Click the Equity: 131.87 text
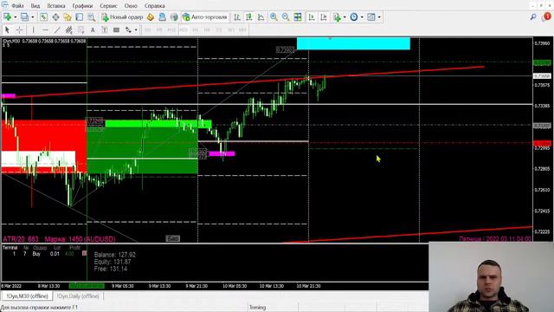 pos(113,262)
